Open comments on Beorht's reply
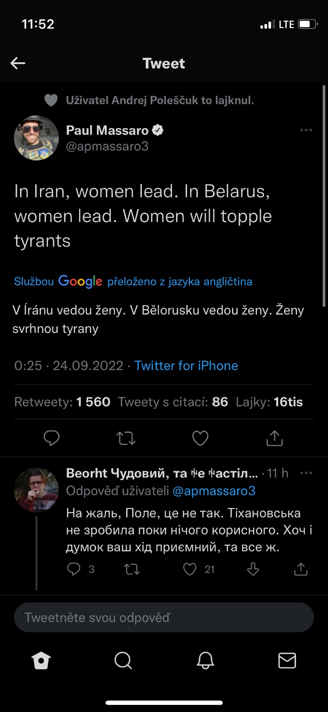The image size is (328, 712). [74, 569]
